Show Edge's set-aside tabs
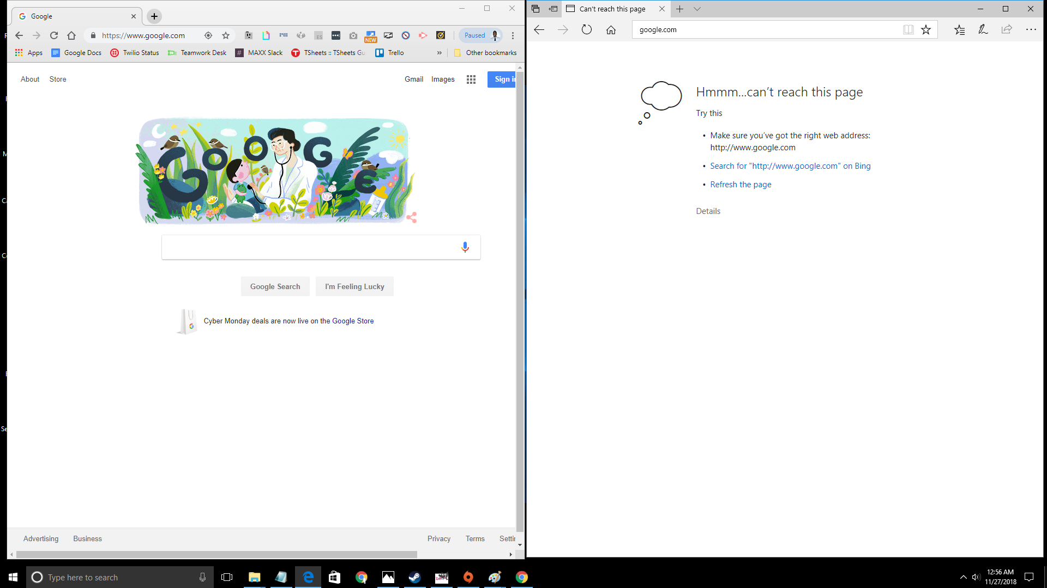 535,9
